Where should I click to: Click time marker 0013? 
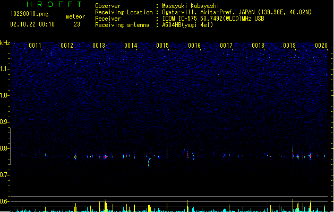[x=99, y=46]
